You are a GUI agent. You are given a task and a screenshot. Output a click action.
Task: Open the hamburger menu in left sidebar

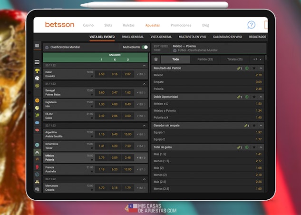point(37,62)
